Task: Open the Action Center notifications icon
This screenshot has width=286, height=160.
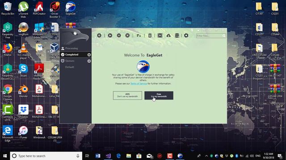Action: pyautogui.click(x=280, y=156)
